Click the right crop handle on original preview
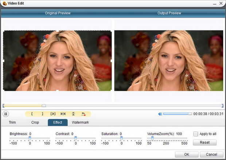226x160 pixels. point(111,61)
